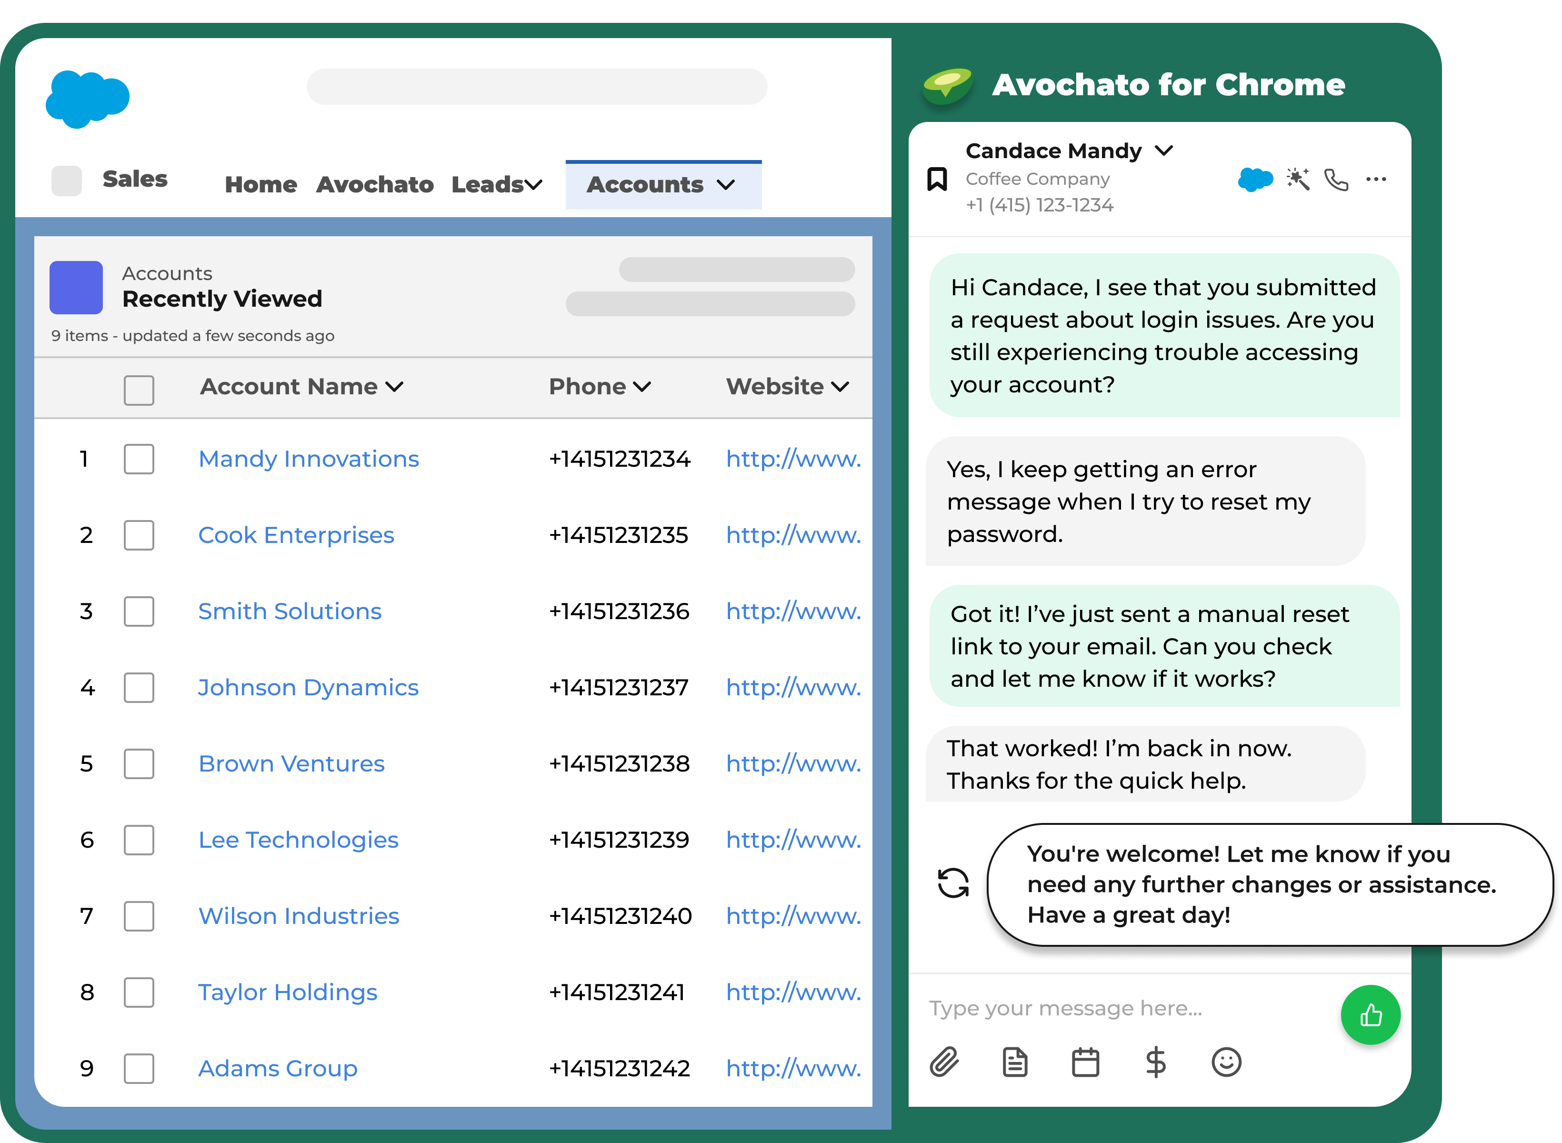Click phone number +14151231234
The image size is (1562, 1143).
tap(619, 459)
